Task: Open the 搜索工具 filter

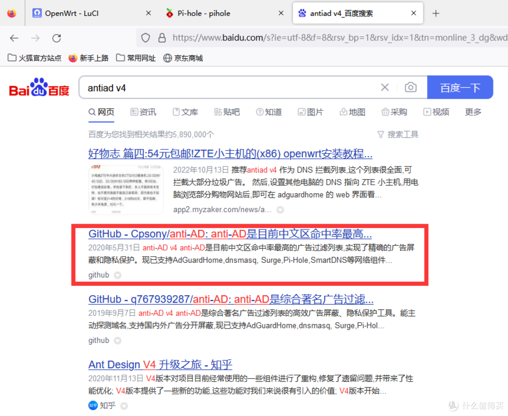Action: [x=398, y=134]
